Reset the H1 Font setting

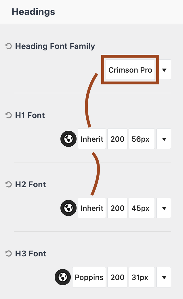(x=9, y=116)
